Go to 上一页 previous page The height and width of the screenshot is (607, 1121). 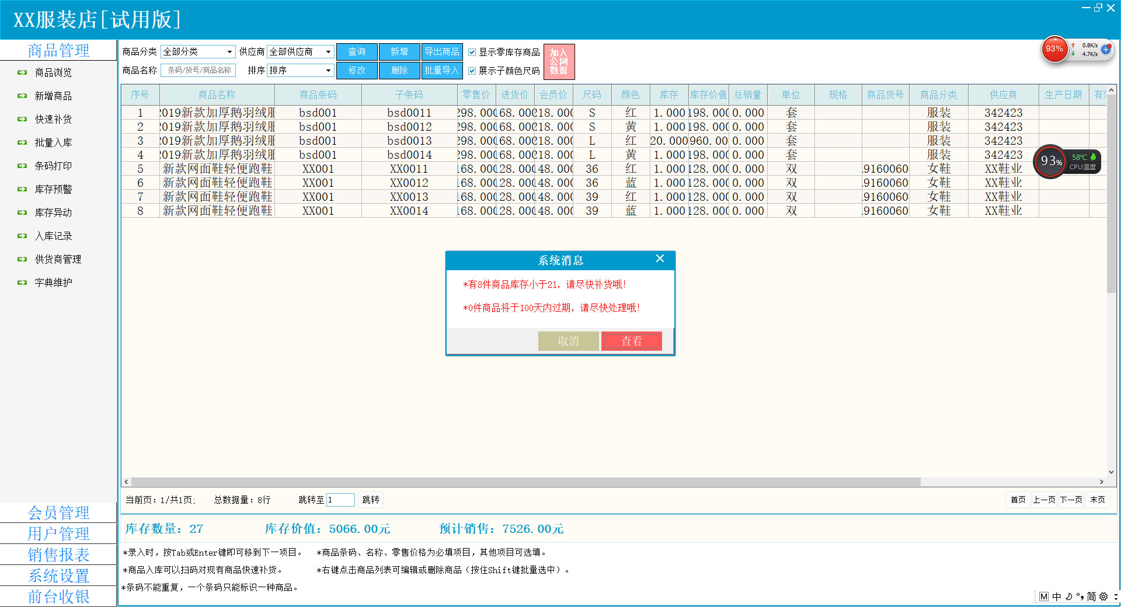coord(1044,500)
